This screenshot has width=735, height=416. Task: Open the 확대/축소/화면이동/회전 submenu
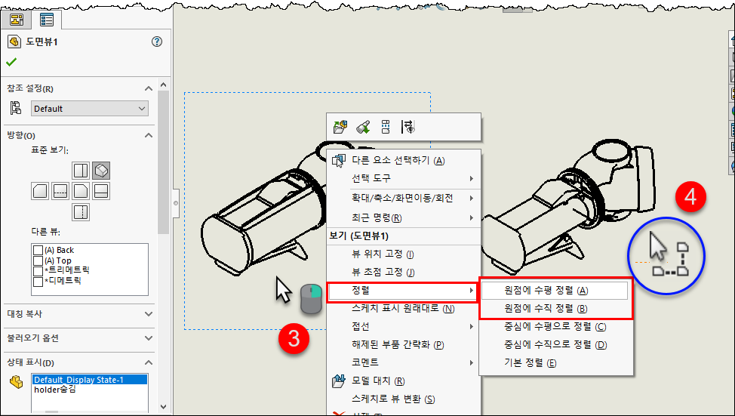click(x=404, y=198)
